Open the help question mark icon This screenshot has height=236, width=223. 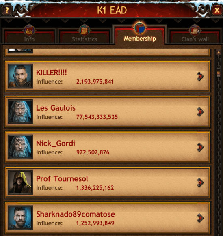pos(7,10)
